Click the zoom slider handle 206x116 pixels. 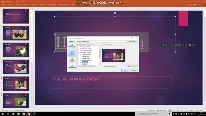(x=192, y=111)
